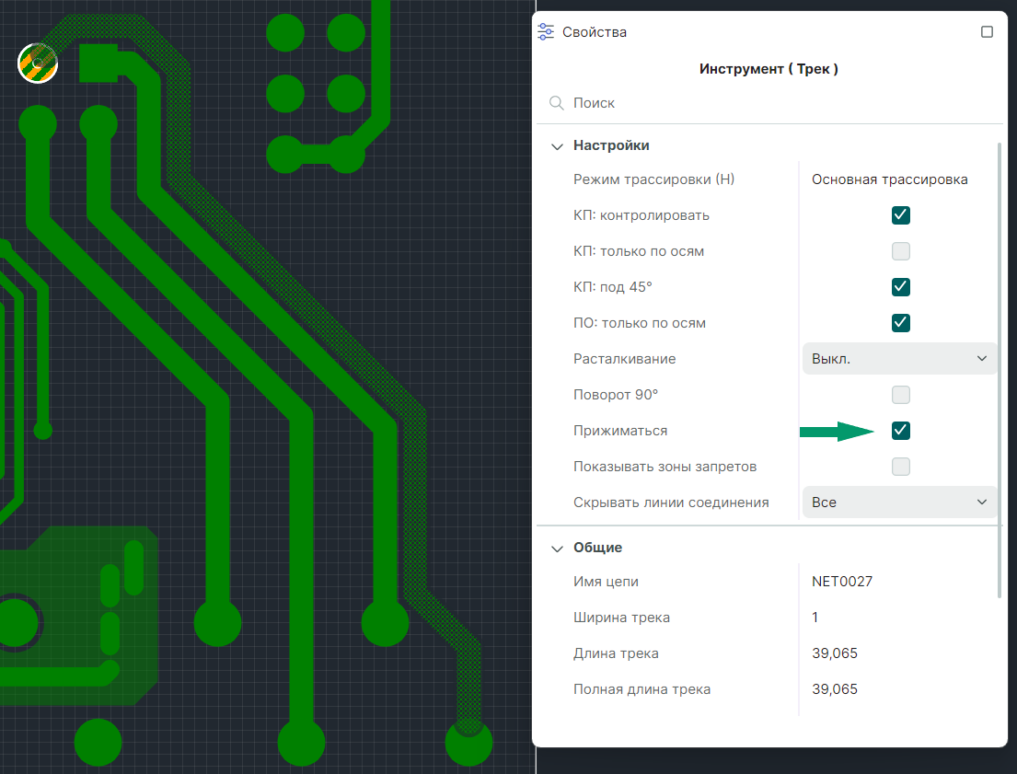1017x774 pixels.
Task: Enable Поворот 90° checkbox
Action: 900,395
